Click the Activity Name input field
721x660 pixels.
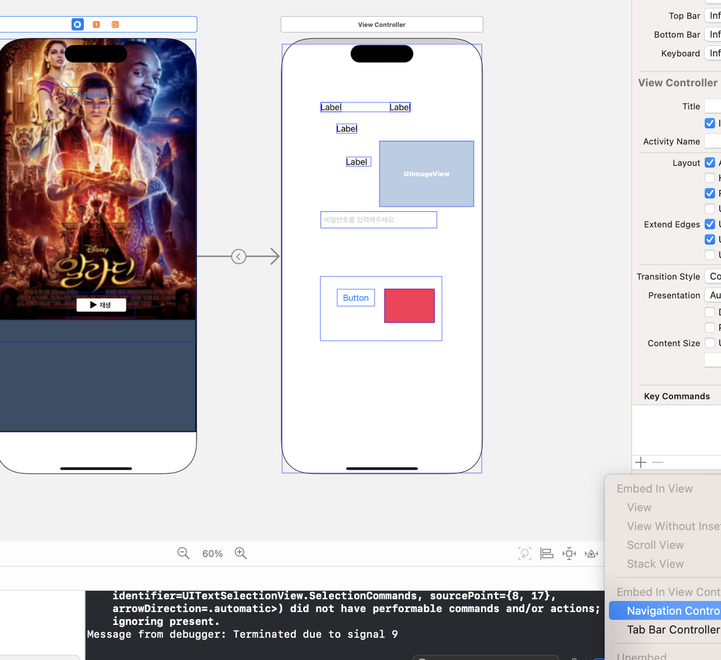coord(713,141)
